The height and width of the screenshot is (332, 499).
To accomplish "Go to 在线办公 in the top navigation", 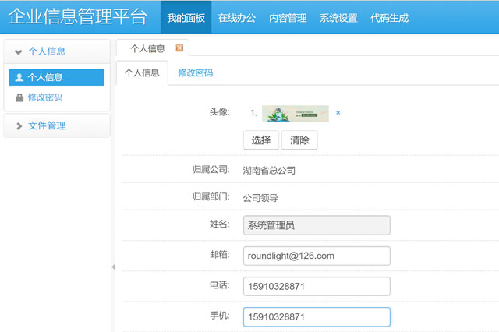I will tap(236, 17).
